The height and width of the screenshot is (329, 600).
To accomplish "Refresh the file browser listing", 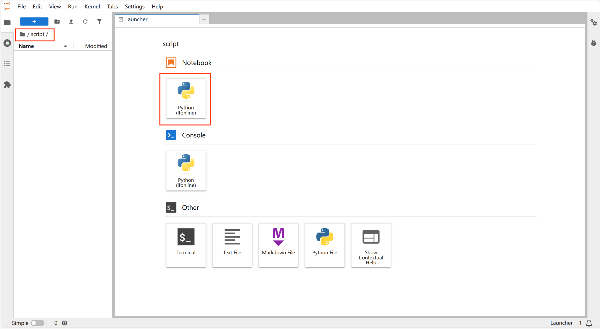I will 85,22.
